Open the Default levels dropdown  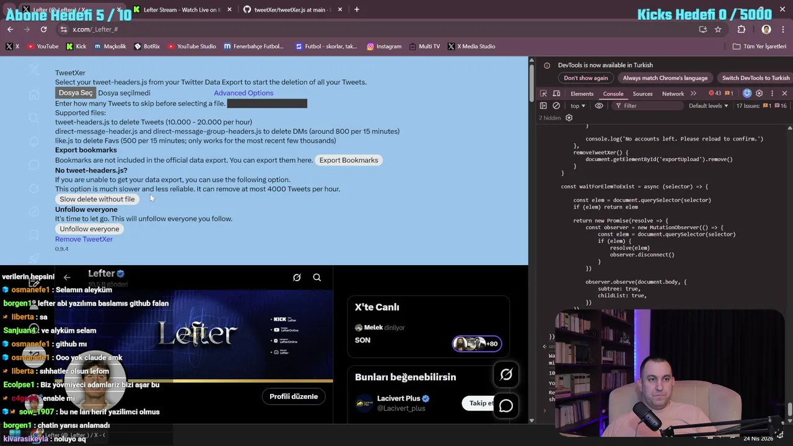pyautogui.click(x=708, y=106)
